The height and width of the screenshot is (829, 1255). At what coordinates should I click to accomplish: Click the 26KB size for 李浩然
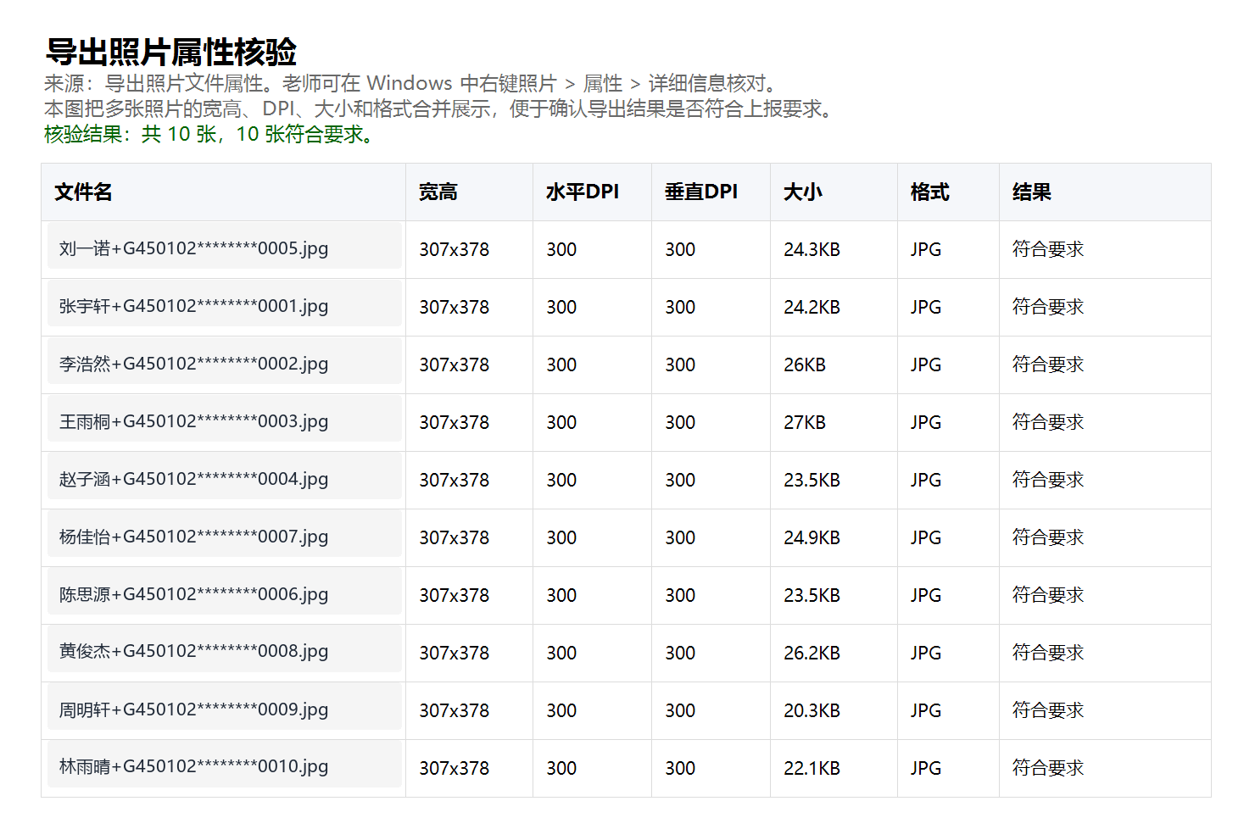[804, 364]
